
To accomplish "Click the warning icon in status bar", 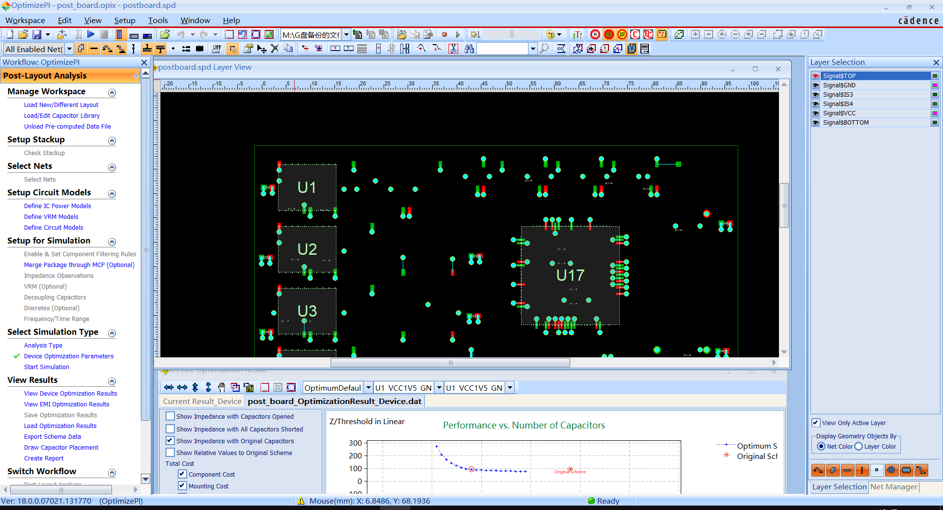I will point(301,501).
